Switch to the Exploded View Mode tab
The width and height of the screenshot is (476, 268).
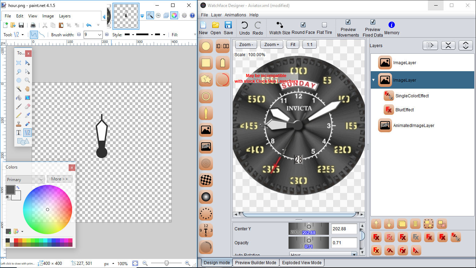(302, 263)
